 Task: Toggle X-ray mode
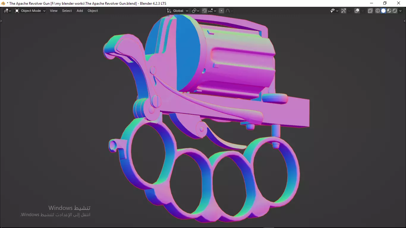[x=370, y=11]
